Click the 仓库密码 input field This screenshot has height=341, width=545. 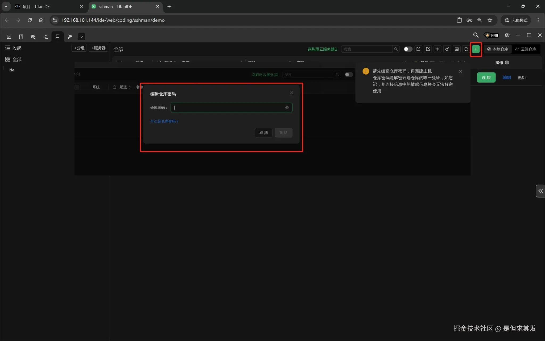pos(228,108)
